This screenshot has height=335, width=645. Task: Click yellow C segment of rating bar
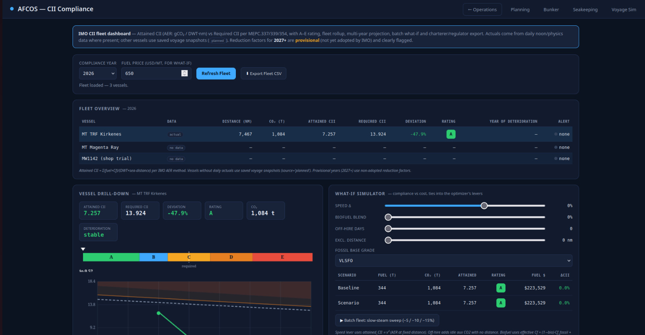pyautogui.click(x=189, y=257)
